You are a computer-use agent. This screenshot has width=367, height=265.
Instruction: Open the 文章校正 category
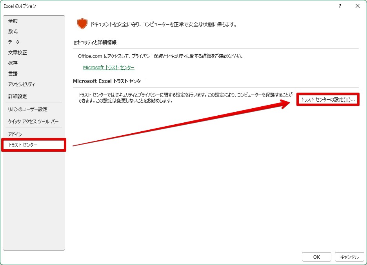tap(34, 52)
